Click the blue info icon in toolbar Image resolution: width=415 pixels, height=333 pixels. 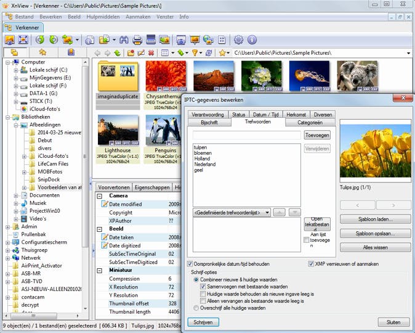[x=252, y=39]
